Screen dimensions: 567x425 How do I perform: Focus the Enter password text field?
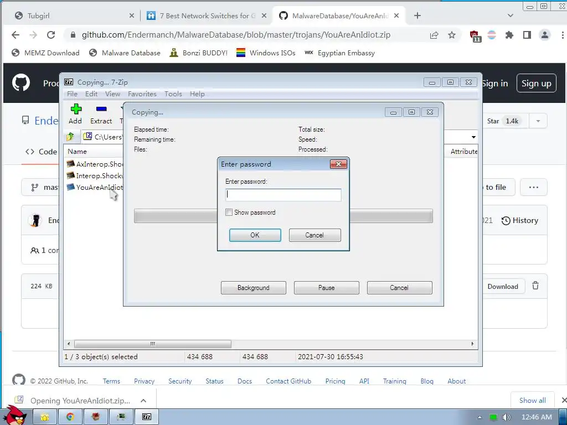(x=283, y=195)
